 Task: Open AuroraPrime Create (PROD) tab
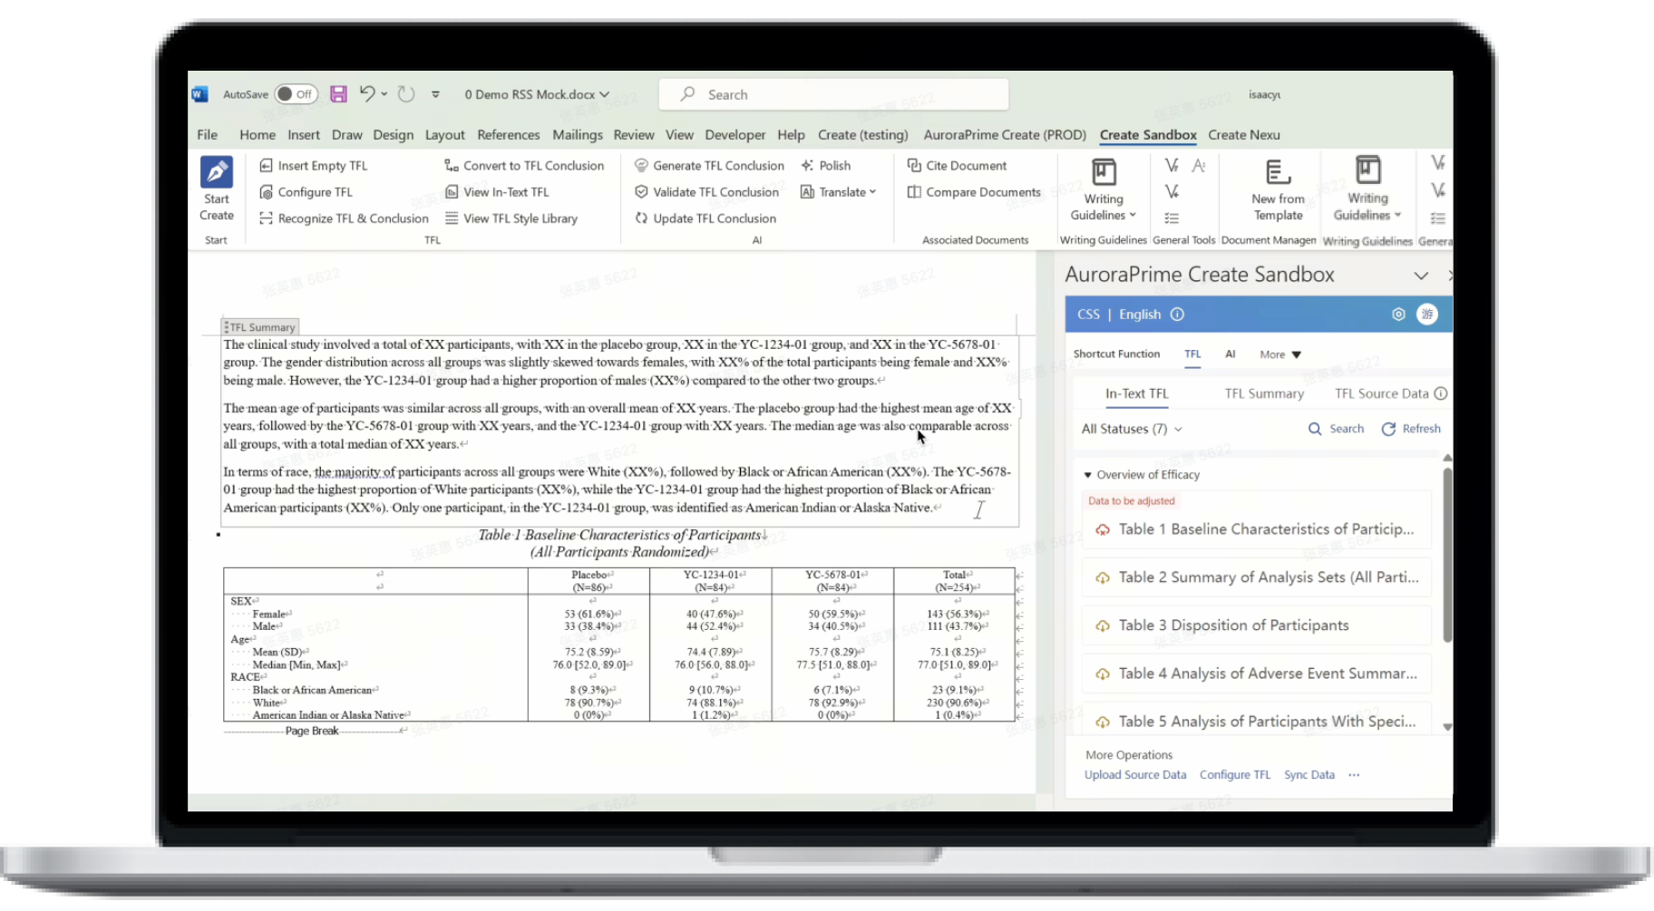[x=1005, y=135]
